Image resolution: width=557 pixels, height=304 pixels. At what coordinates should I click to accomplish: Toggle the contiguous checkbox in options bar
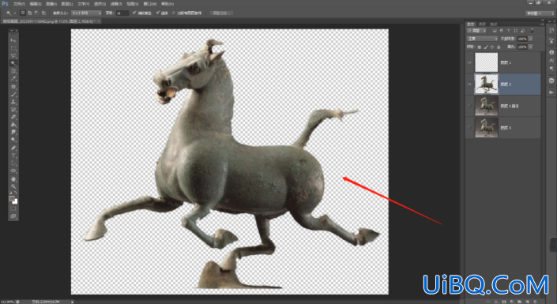157,13
